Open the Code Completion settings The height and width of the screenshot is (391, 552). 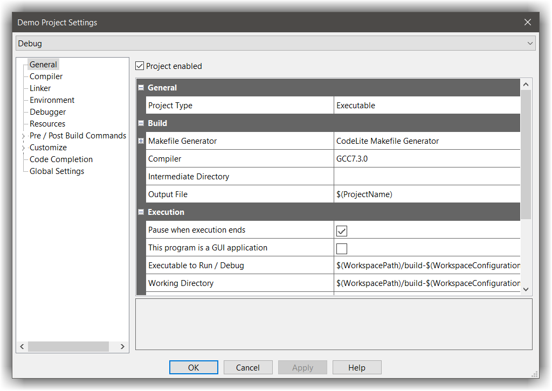tap(60, 159)
